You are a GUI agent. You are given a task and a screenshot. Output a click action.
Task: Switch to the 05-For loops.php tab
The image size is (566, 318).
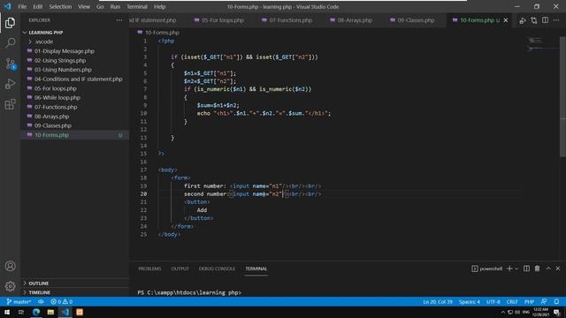pyautogui.click(x=219, y=20)
